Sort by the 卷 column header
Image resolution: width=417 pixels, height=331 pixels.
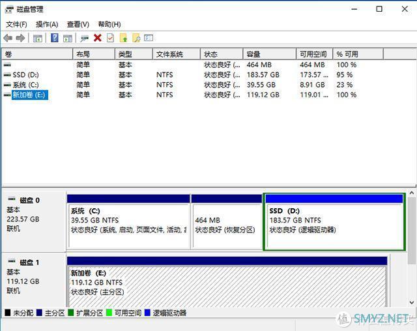coord(37,54)
